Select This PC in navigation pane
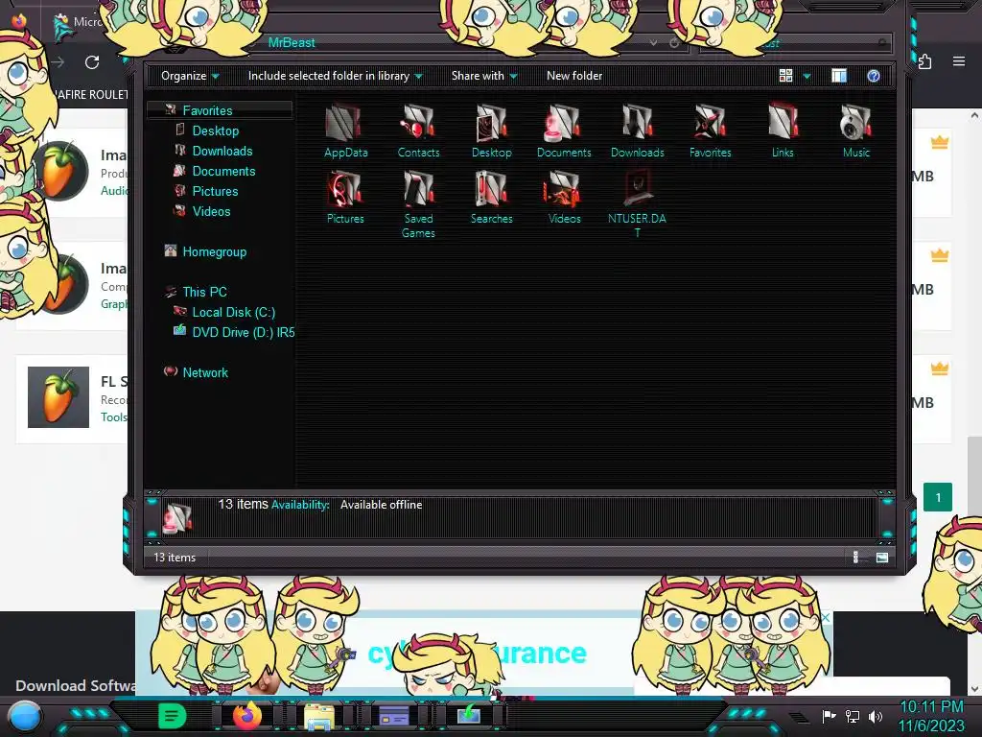 tap(205, 292)
